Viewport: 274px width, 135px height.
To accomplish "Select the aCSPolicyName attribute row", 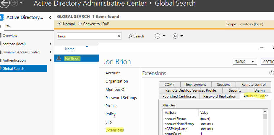I will (x=213, y=129).
